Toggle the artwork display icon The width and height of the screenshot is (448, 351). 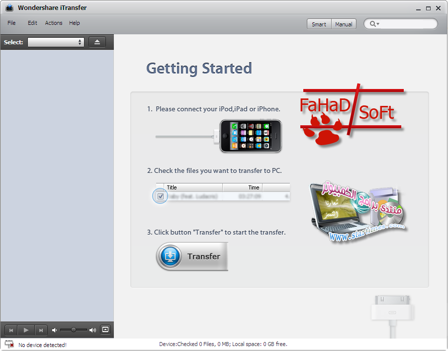[105, 330]
